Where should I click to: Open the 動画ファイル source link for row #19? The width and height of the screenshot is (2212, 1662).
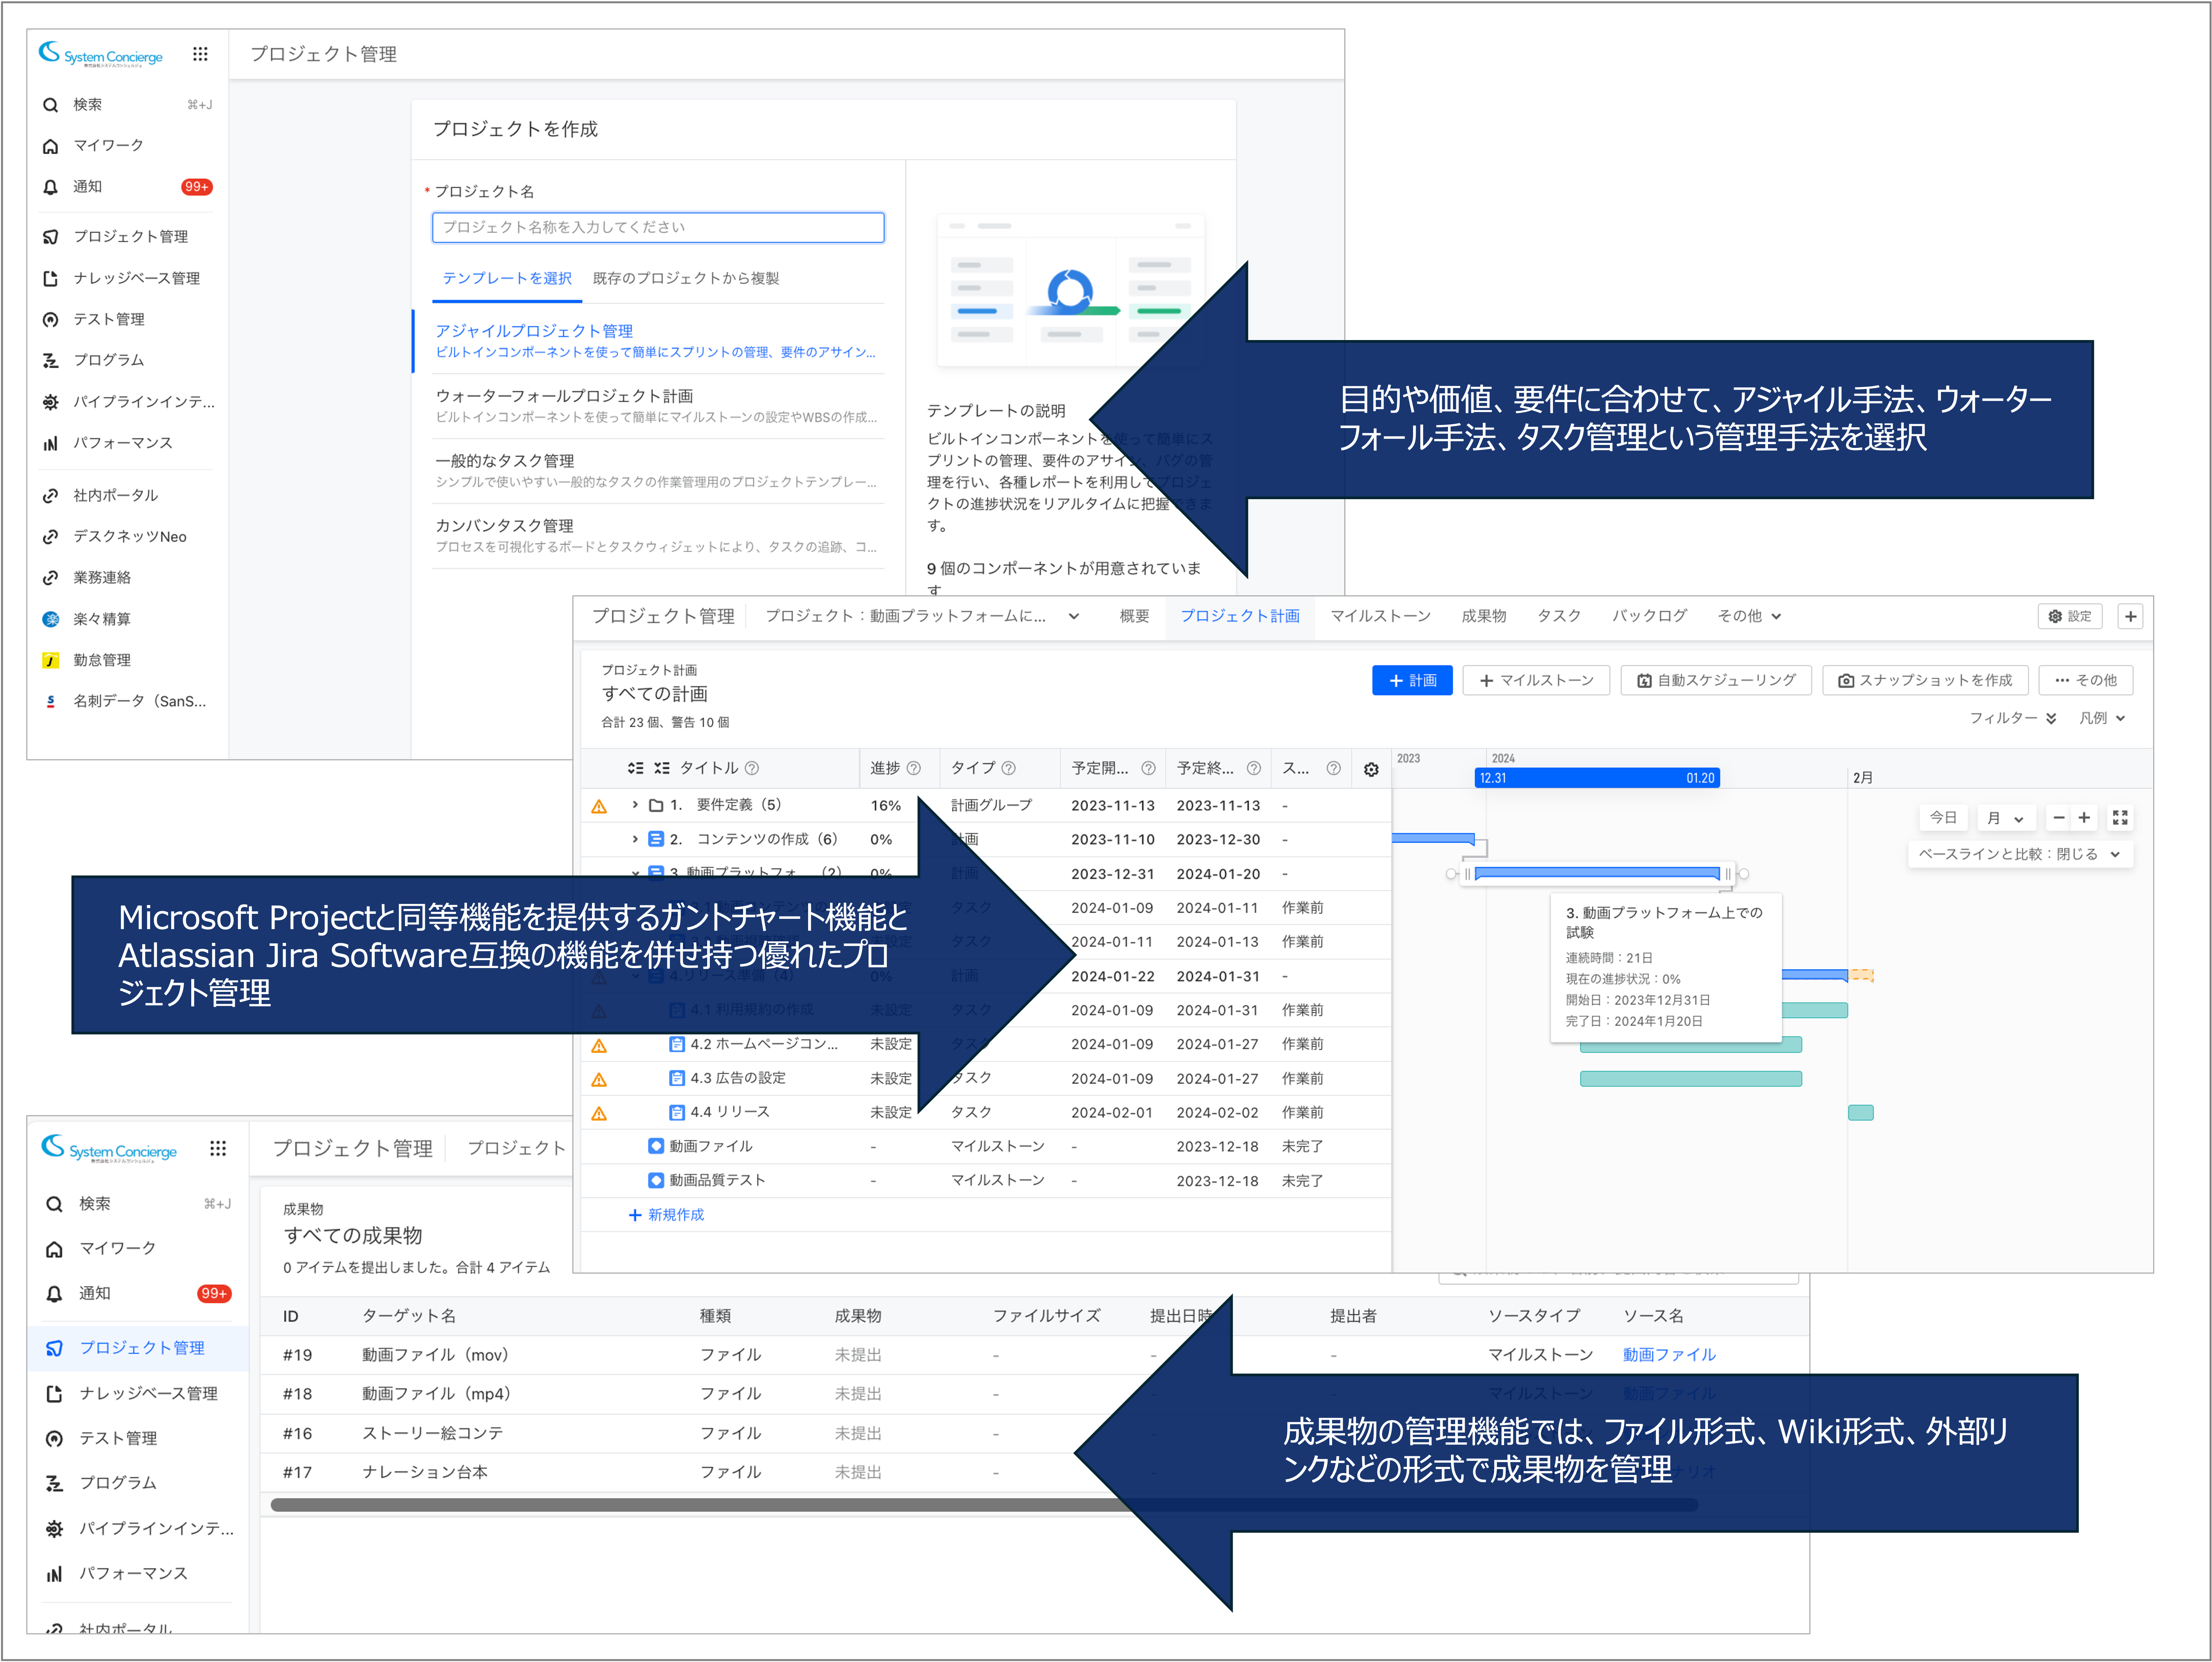pyautogui.click(x=1669, y=1355)
